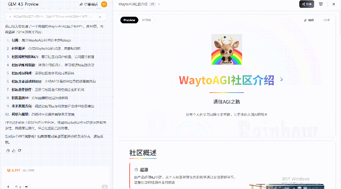
Task: Copy the assistant response with the copy icon
Action: (8, 151)
